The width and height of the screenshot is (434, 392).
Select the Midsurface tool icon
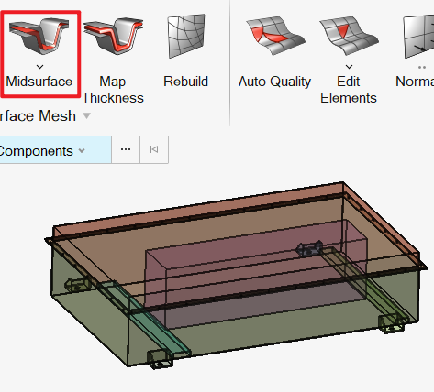(39, 36)
